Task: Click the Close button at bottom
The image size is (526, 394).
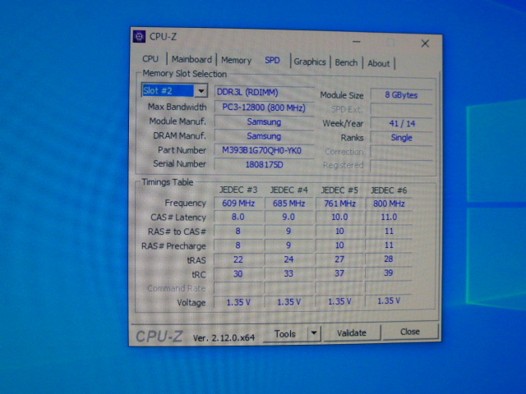Action: (409, 332)
